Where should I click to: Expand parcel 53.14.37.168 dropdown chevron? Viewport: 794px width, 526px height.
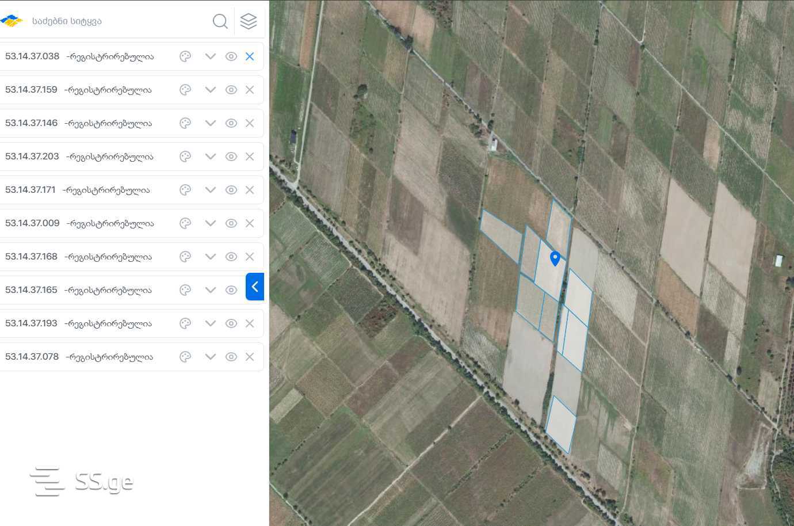coord(211,257)
